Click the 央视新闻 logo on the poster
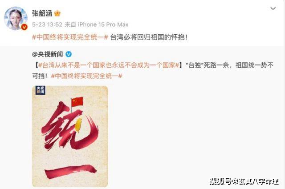This screenshot has width=285, height=189. (41, 90)
